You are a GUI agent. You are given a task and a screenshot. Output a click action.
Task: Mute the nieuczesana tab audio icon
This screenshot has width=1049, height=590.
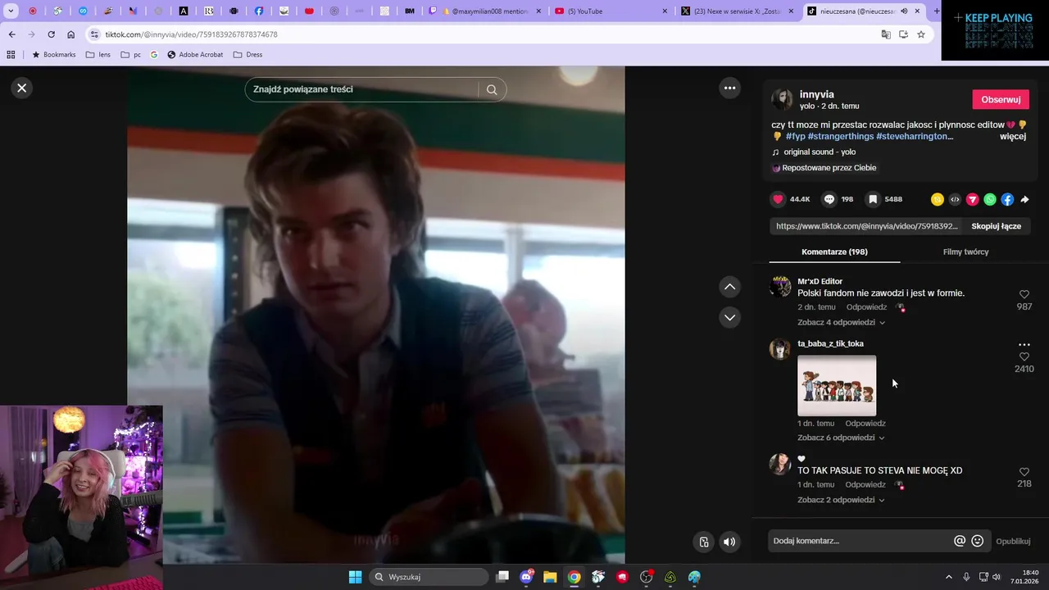904,11
